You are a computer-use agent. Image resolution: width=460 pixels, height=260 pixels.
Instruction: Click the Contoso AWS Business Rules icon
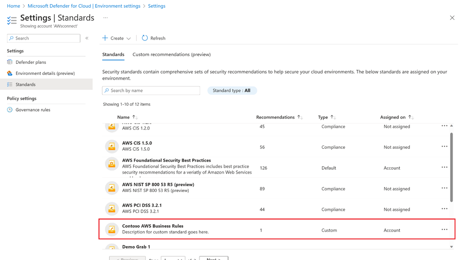(112, 229)
